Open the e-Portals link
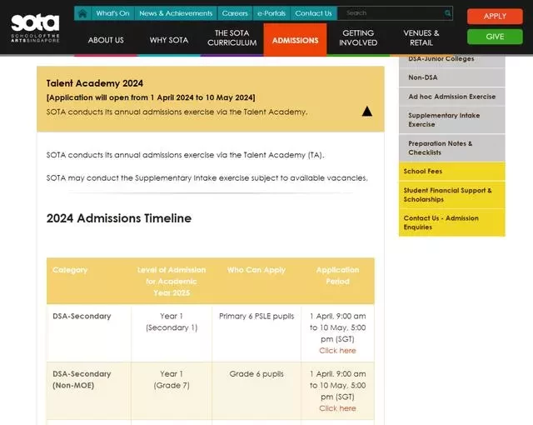 click(271, 13)
